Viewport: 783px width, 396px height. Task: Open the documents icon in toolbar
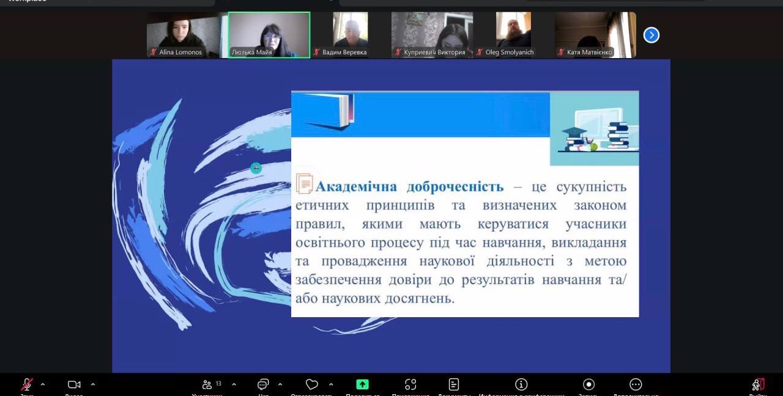(x=454, y=384)
